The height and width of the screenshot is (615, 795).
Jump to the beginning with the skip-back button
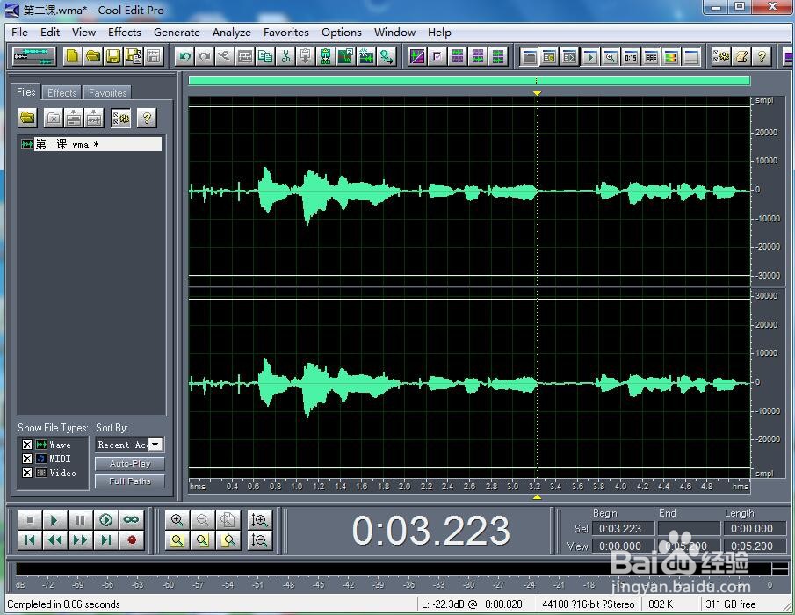pos(30,540)
